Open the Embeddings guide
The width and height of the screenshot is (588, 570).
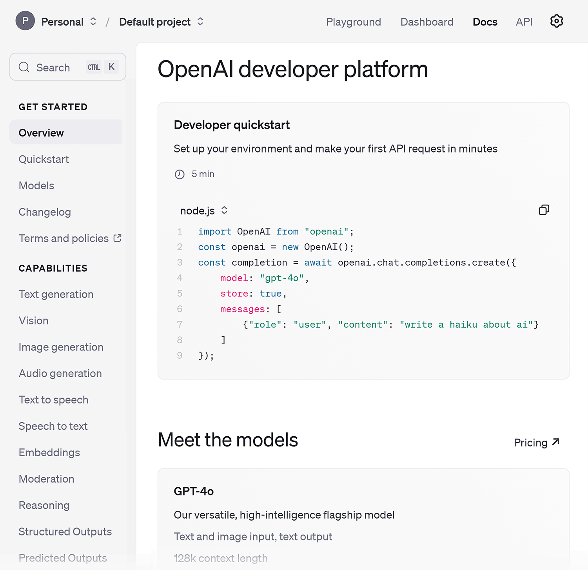click(x=49, y=452)
